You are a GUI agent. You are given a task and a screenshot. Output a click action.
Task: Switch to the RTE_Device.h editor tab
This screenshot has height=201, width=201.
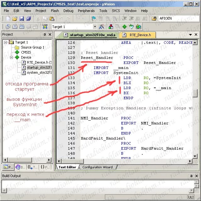click(138, 35)
